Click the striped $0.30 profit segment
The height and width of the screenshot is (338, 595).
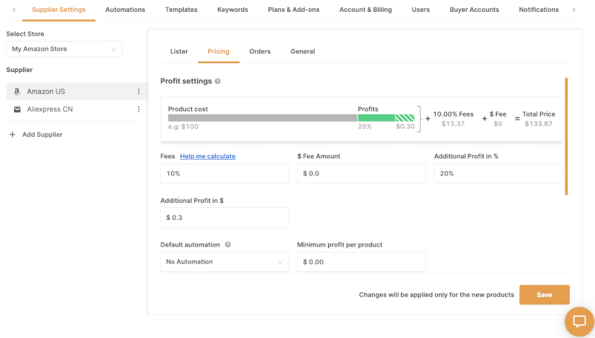[x=405, y=118]
